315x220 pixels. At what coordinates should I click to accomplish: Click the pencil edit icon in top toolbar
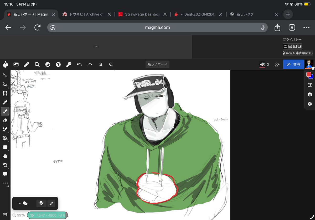pyautogui.click(x=27, y=64)
